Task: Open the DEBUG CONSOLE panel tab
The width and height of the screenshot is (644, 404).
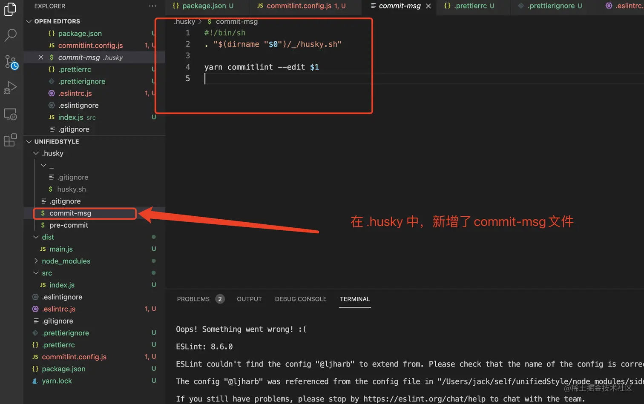Action: [x=301, y=299]
